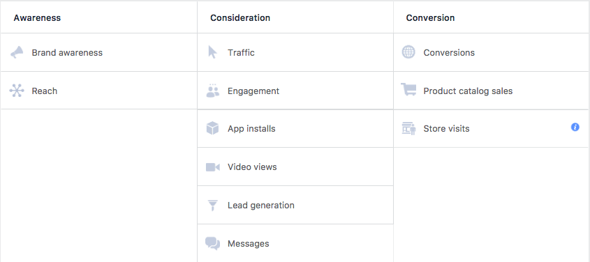Choose the Brand awareness objective label
Screen dimensions: 590x262
(x=67, y=52)
